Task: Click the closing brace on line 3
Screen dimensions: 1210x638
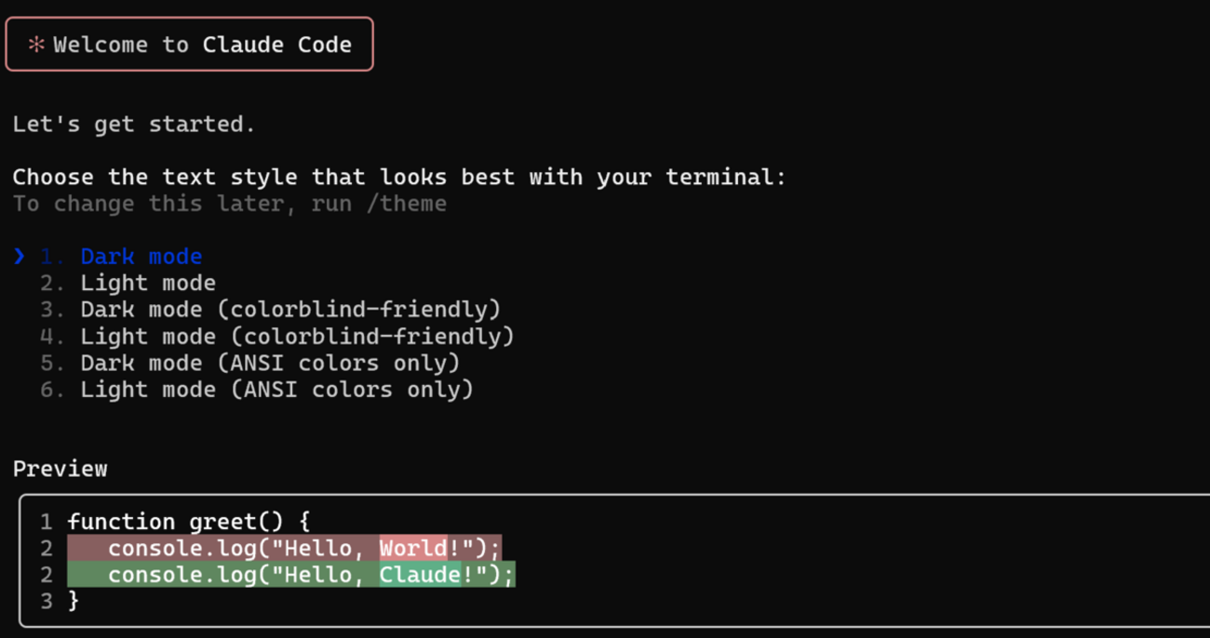Action: point(74,601)
